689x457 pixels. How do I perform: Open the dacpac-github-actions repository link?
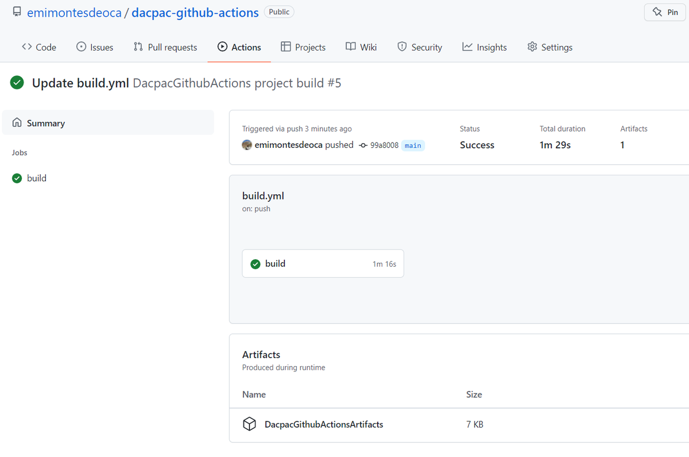(x=195, y=12)
